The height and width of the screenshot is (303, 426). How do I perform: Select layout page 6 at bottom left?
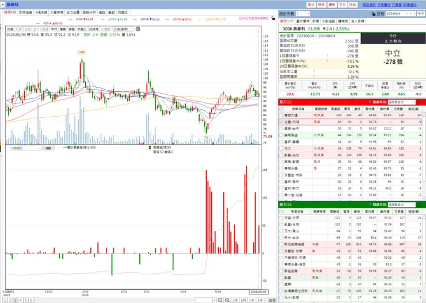pos(31,300)
